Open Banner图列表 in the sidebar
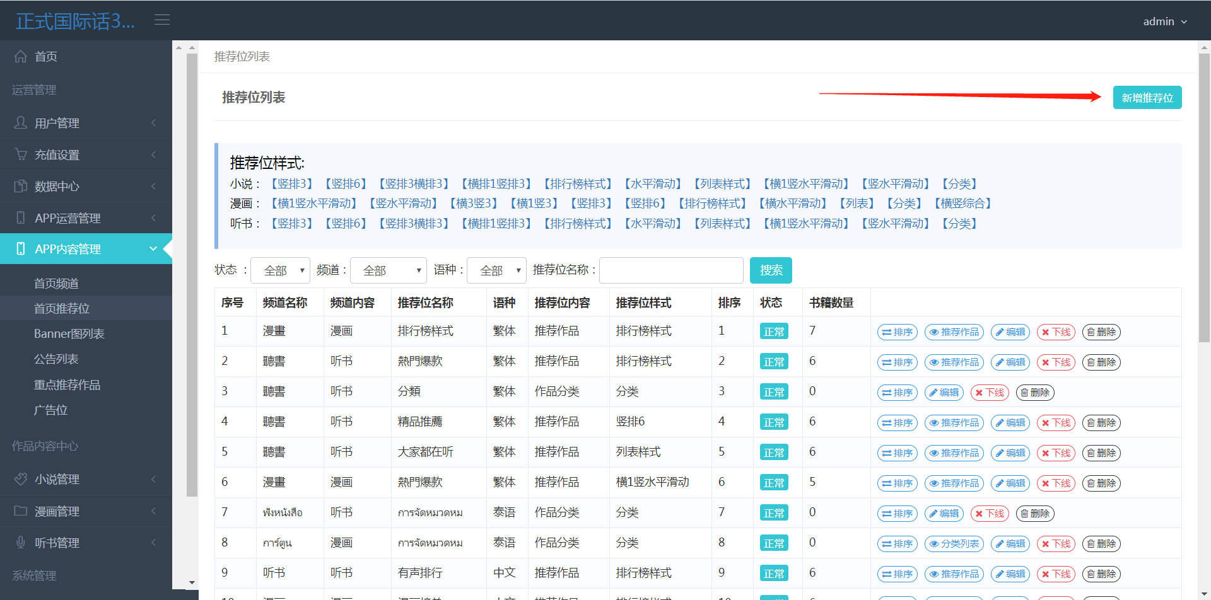 click(x=69, y=334)
